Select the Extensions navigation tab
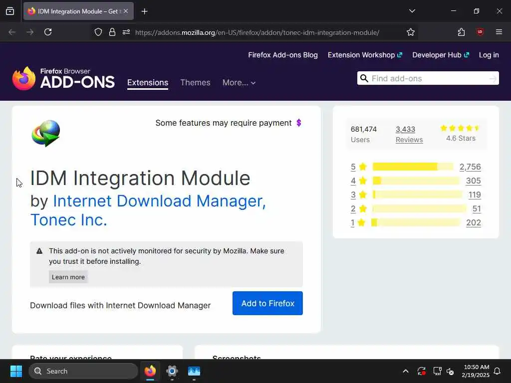The image size is (511, 383). tap(148, 83)
